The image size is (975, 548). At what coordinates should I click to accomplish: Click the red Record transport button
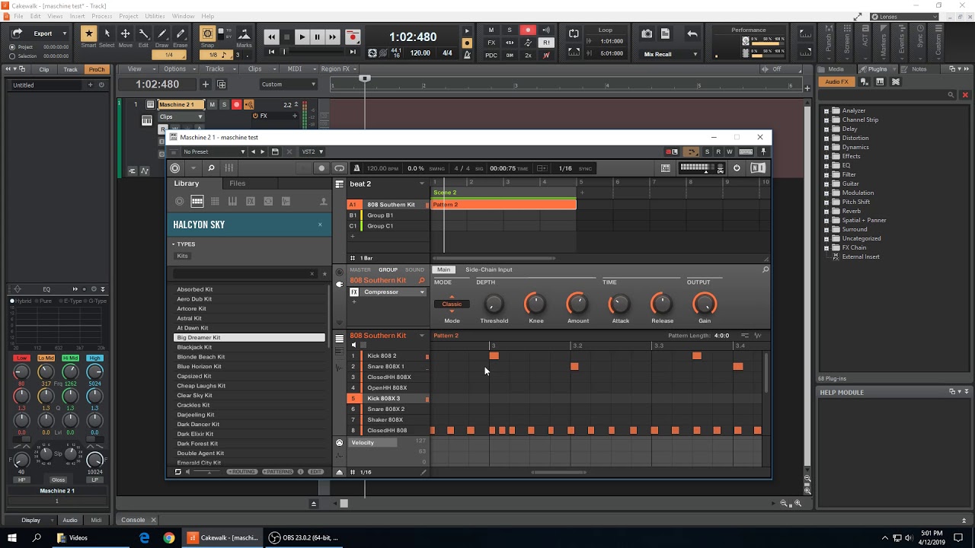click(352, 37)
